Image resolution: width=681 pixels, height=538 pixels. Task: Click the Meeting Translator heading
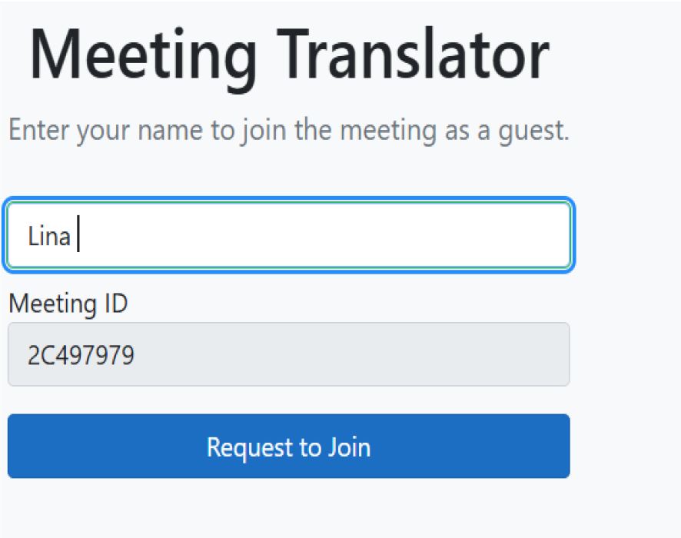point(290,52)
